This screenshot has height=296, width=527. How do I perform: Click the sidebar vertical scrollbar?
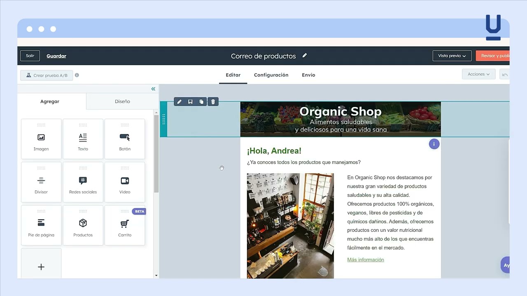coord(156,153)
